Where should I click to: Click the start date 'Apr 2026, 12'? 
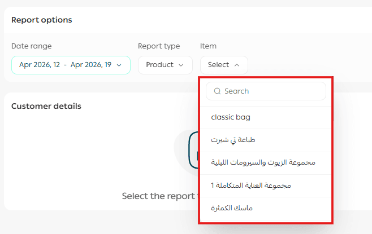click(x=40, y=65)
